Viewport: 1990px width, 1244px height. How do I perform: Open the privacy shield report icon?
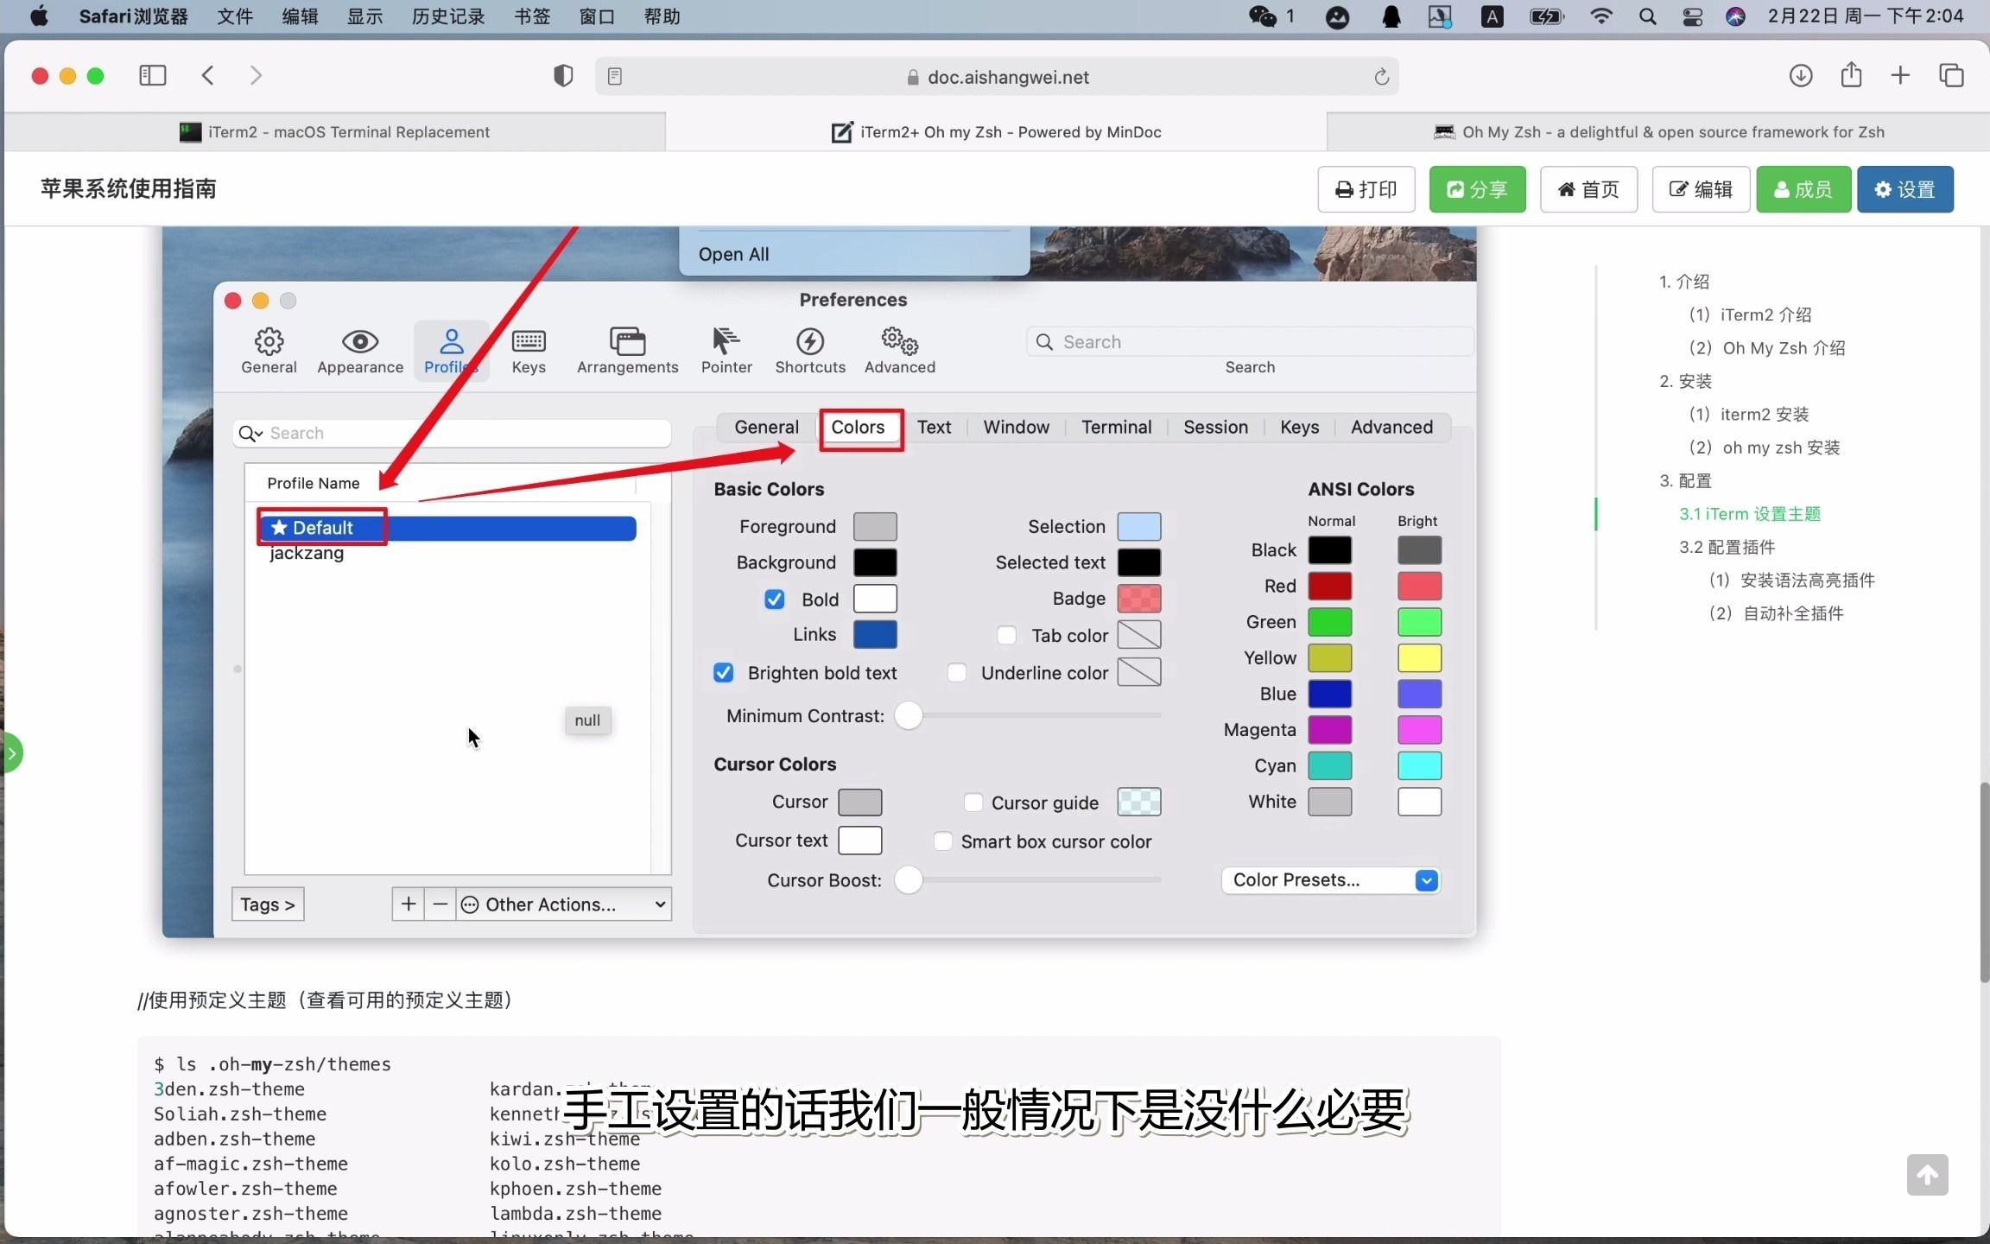pos(563,76)
